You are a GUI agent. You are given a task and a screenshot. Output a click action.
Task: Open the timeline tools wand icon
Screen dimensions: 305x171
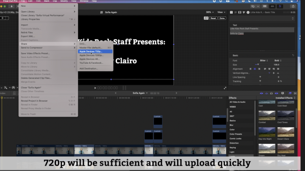(x=6, y=88)
